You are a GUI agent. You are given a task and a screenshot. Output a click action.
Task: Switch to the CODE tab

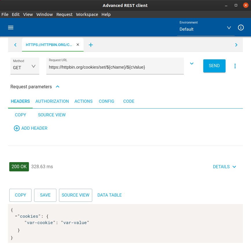pyautogui.click(x=129, y=101)
